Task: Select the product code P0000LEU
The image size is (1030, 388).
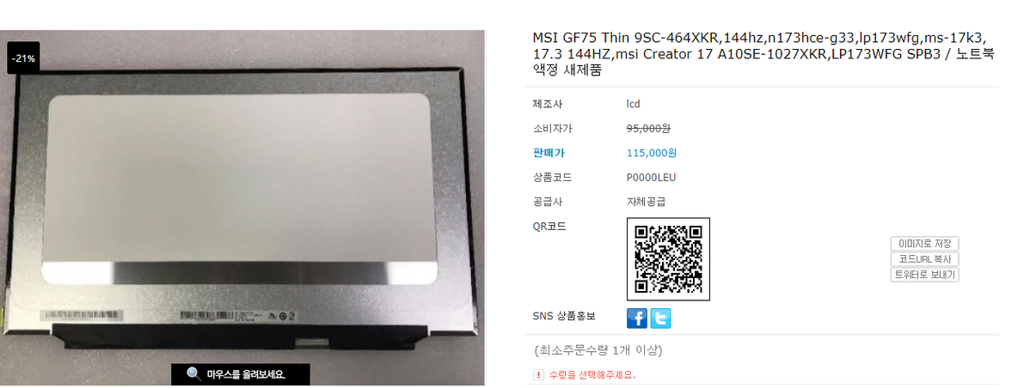Action: click(651, 177)
